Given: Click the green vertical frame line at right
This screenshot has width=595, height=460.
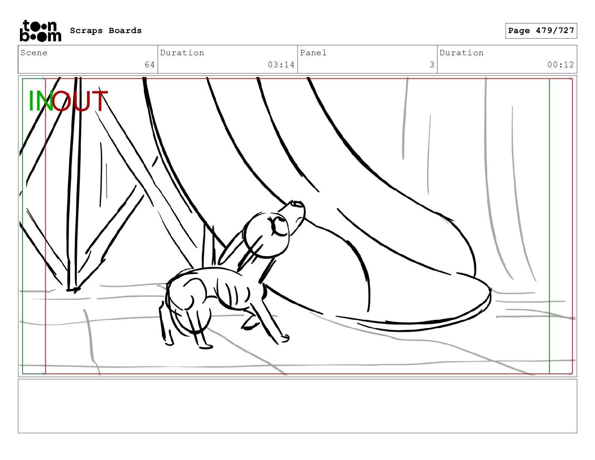Looking at the screenshot, I should [x=550, y=225].
